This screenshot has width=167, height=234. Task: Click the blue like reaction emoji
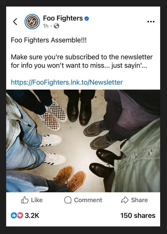click(14, 215)
